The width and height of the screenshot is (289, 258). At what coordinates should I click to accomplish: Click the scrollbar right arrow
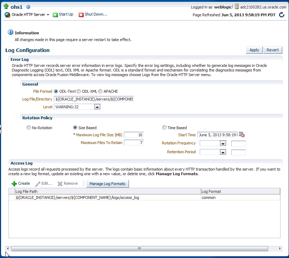click(x=280, y=248)
